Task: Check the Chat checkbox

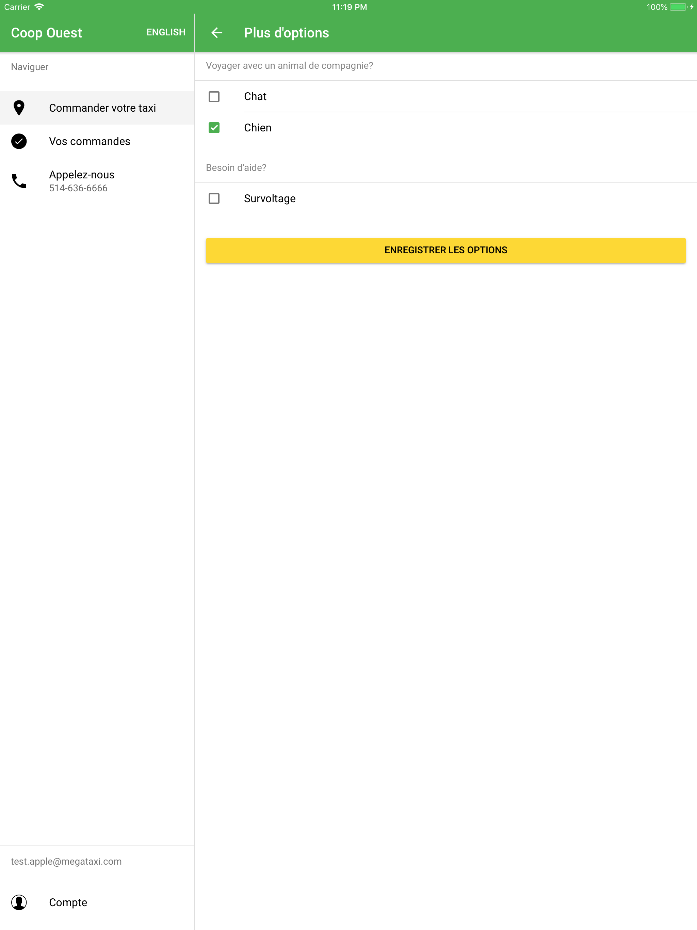Action: pos(214,97)
